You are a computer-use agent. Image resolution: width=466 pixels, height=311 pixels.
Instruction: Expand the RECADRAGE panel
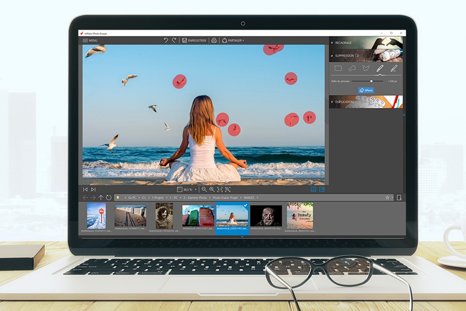[x=343, y=43]
